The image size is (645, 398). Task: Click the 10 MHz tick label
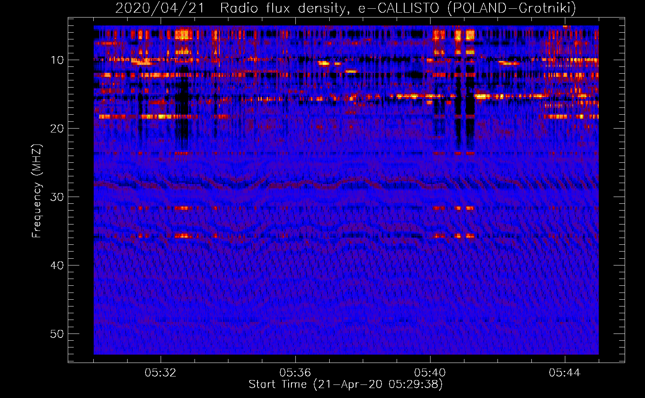pos(57,60)
